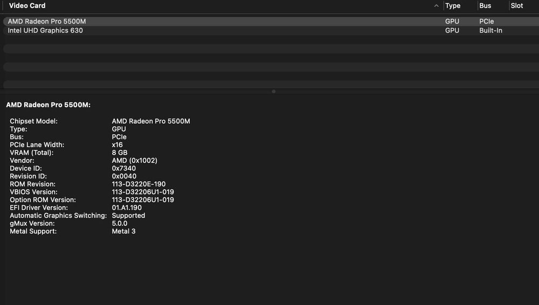Click the 113-D3220E-190 ROM revision value

(x=139, y=184)
